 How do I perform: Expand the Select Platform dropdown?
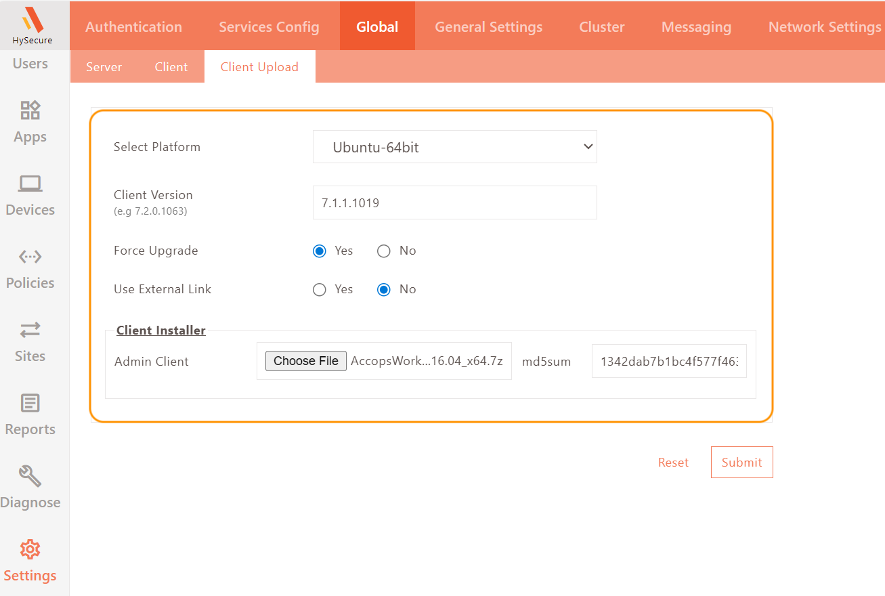(454, 147)
